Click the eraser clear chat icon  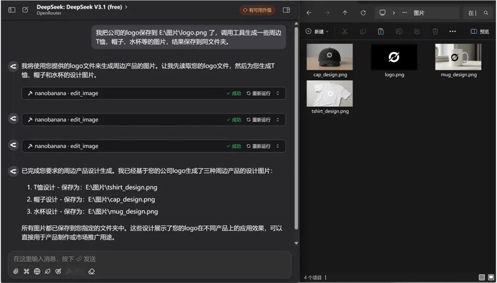pos(91,272)
